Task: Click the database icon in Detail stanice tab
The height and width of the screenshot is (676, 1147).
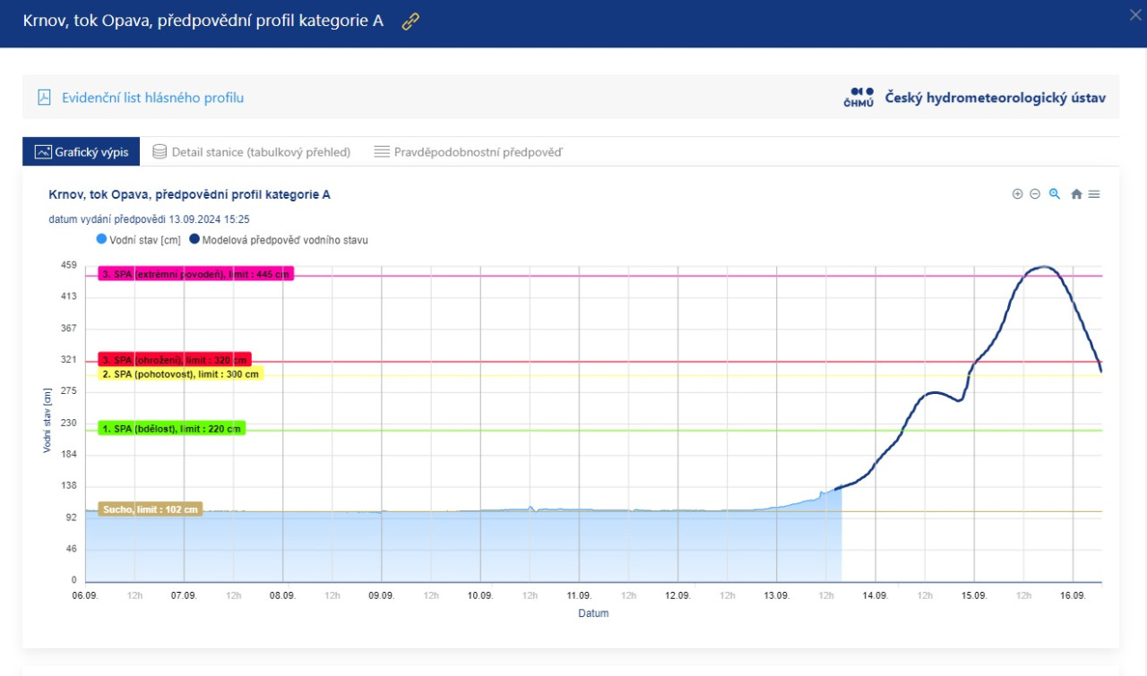Action: coord(160,152)
